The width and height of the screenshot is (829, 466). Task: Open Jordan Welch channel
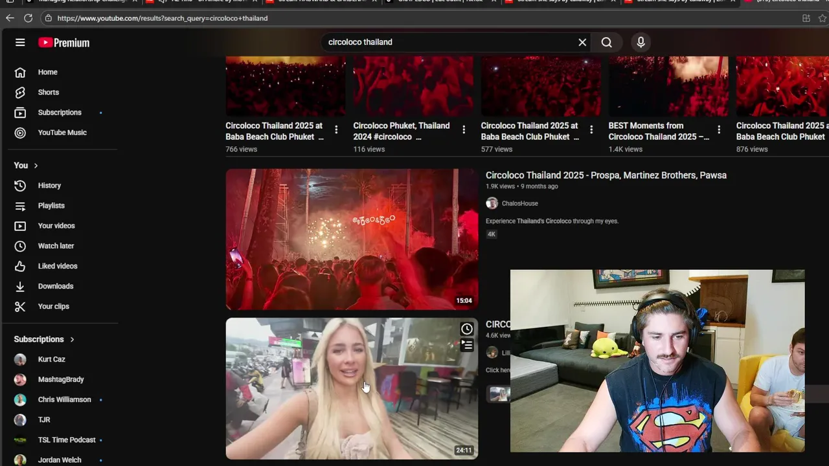(x=60, y=460)
